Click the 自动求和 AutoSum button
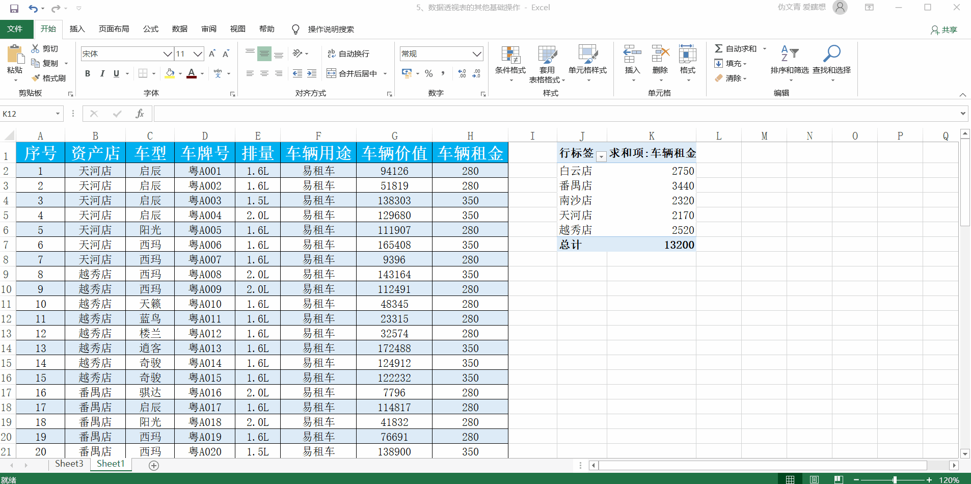971x484 pixels. click(736, 48)
